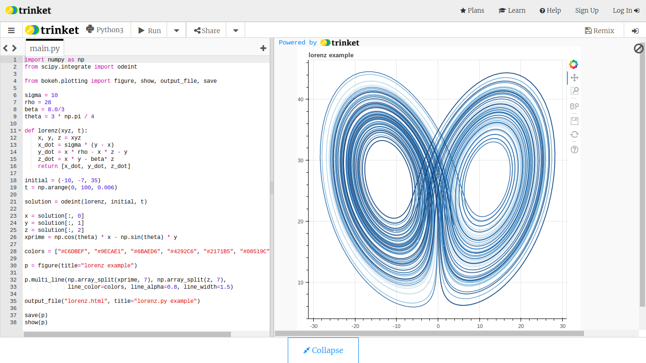Open the Plans menu item
The height and width of the screenshot is (363, 646).
point(472,10)
